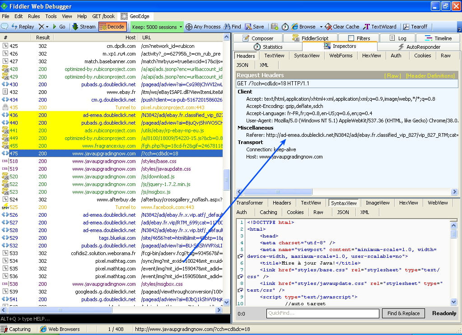Screen dimensions: 462x335
Task: Open the Transformer response tab
Action: (250, 203)
